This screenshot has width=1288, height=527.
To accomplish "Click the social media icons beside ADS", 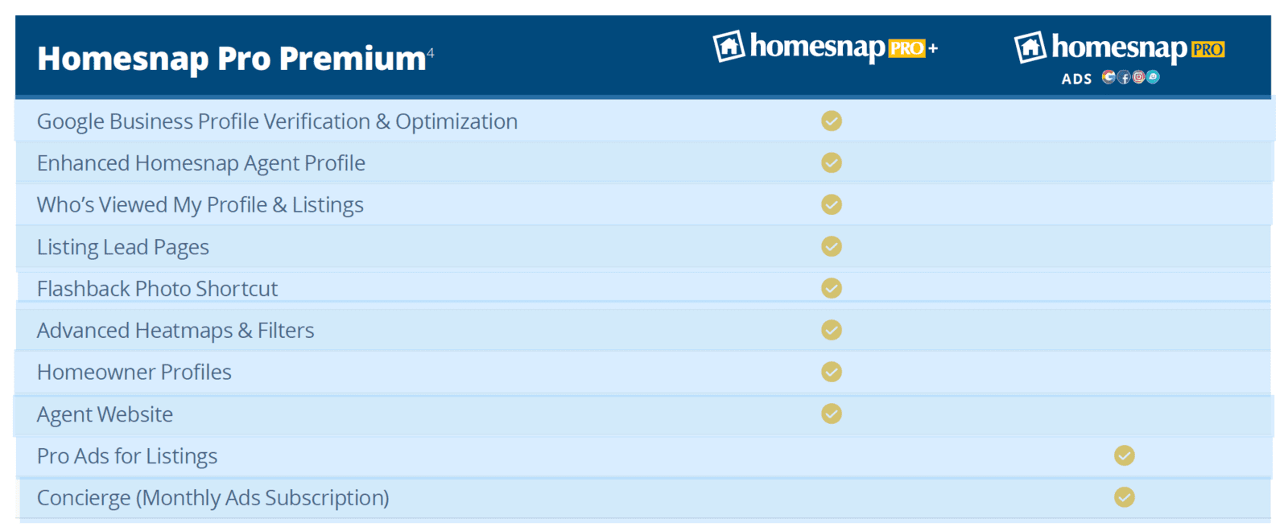I will point(1131,77).
